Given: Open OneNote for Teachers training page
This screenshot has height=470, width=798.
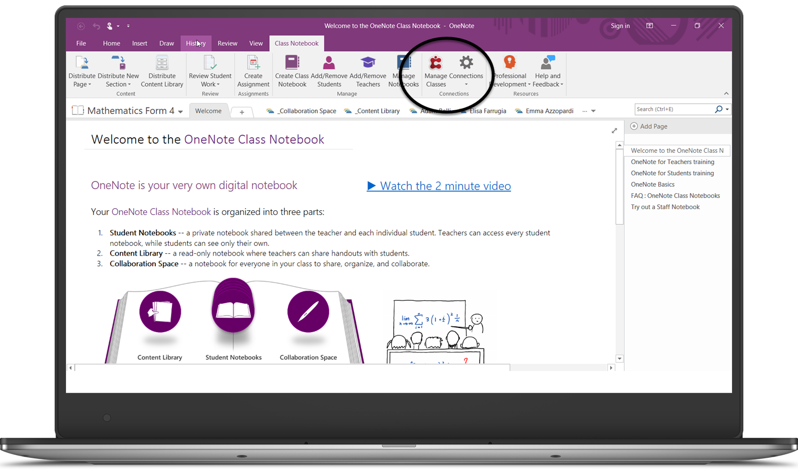Looking at the screenshot, I should pyautogui.click(x=672, y=162).
